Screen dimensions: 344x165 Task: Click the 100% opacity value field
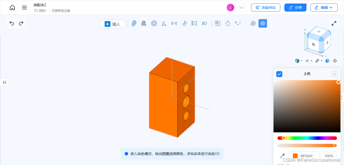(329, 156)
